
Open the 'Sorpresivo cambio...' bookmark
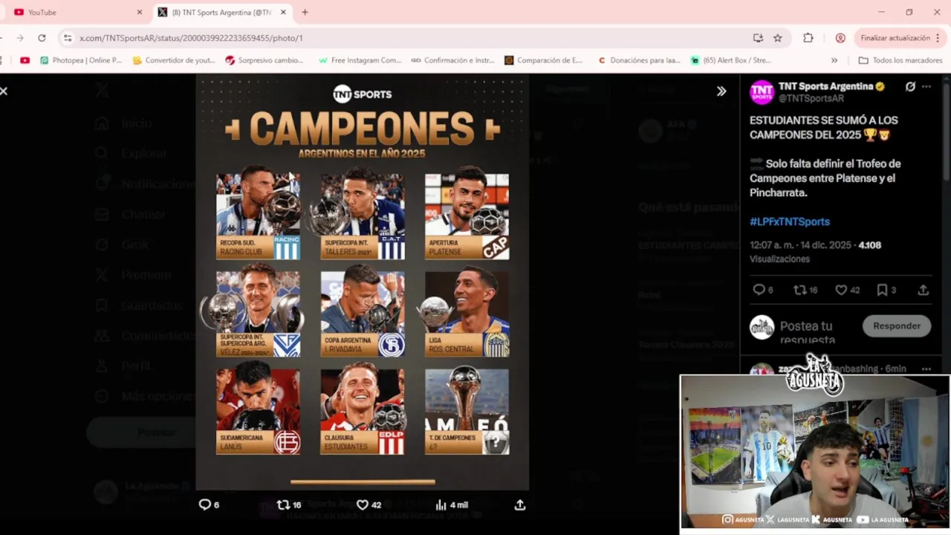pyautogui.click(x=264, y=60)
